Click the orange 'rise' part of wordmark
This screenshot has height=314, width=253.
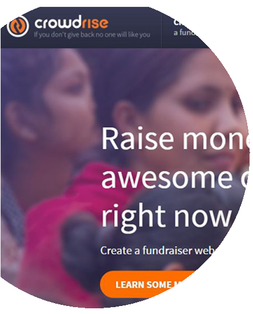coord(95,23)
